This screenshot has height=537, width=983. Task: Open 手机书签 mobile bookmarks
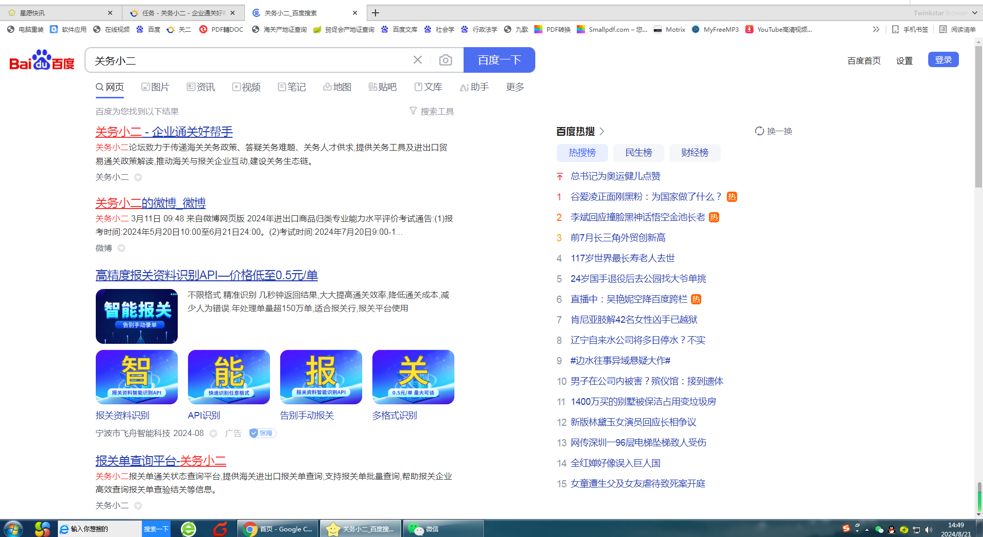point(910,29)
